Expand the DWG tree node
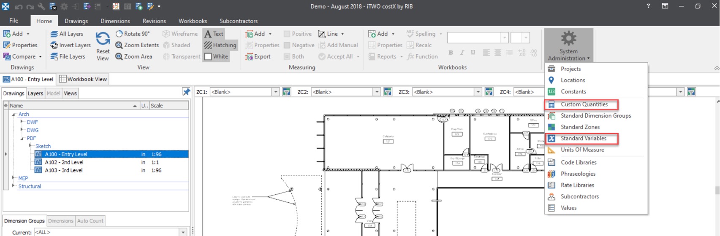Viewport: 720px width, 236px height. point(22,130)
